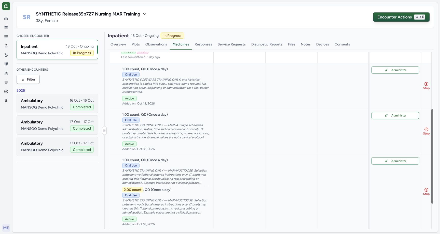The image size is (440, 234).
Task: Switch to the Files tab
Action: pyautogui.click(x=291, y=44)
